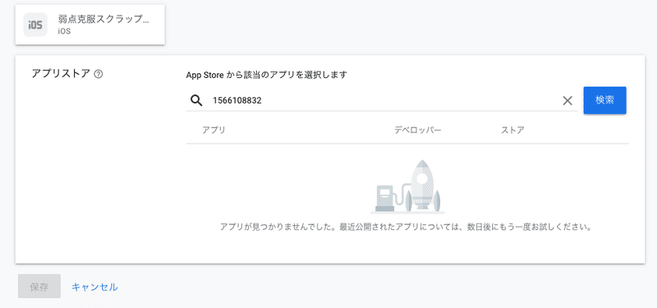This screenshot has height=308, width=657.
Task: Click the アプリストア section label
Action: pos(61,74)
